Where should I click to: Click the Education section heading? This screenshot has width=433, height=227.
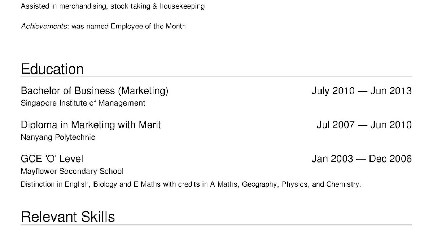tap(52, 69)
